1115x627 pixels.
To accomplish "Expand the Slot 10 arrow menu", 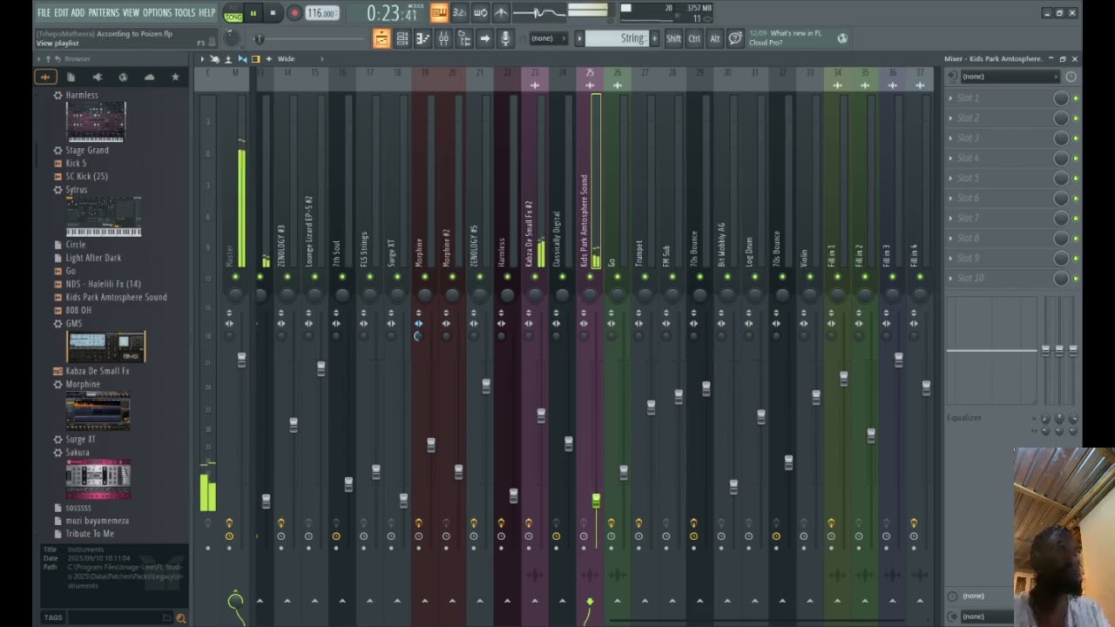I will click(x=950, y=279).
